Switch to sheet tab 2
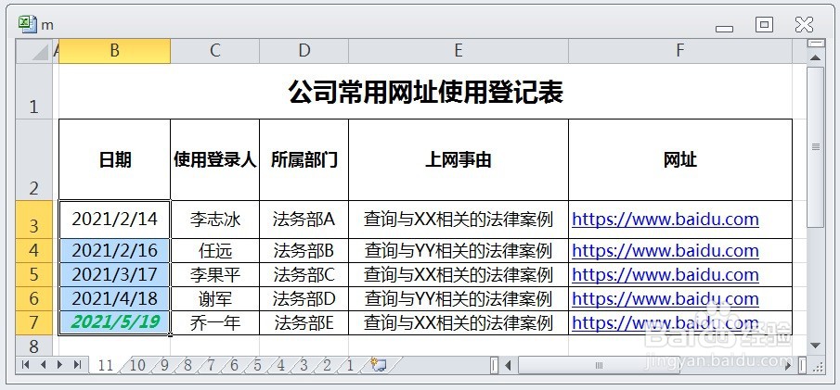840x390 pixels. [327, 365]
